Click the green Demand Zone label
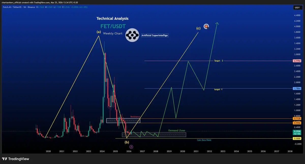Image resolution: width=305 pixels, height=164 pixels. pos(177,131)
